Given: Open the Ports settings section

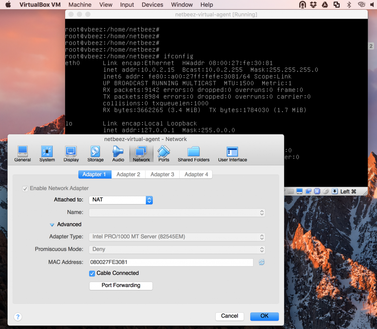Looking at the screenshot, I should (x=164, y=154).
